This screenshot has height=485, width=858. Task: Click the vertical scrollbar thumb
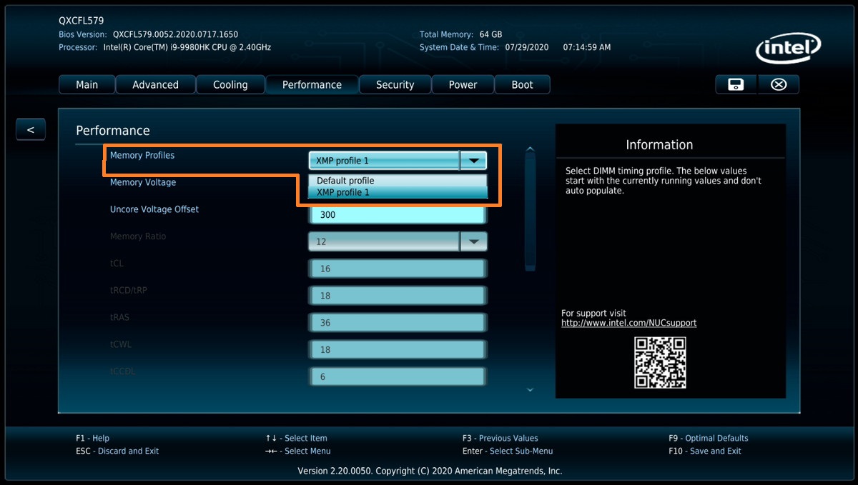(x=530, y=213)
